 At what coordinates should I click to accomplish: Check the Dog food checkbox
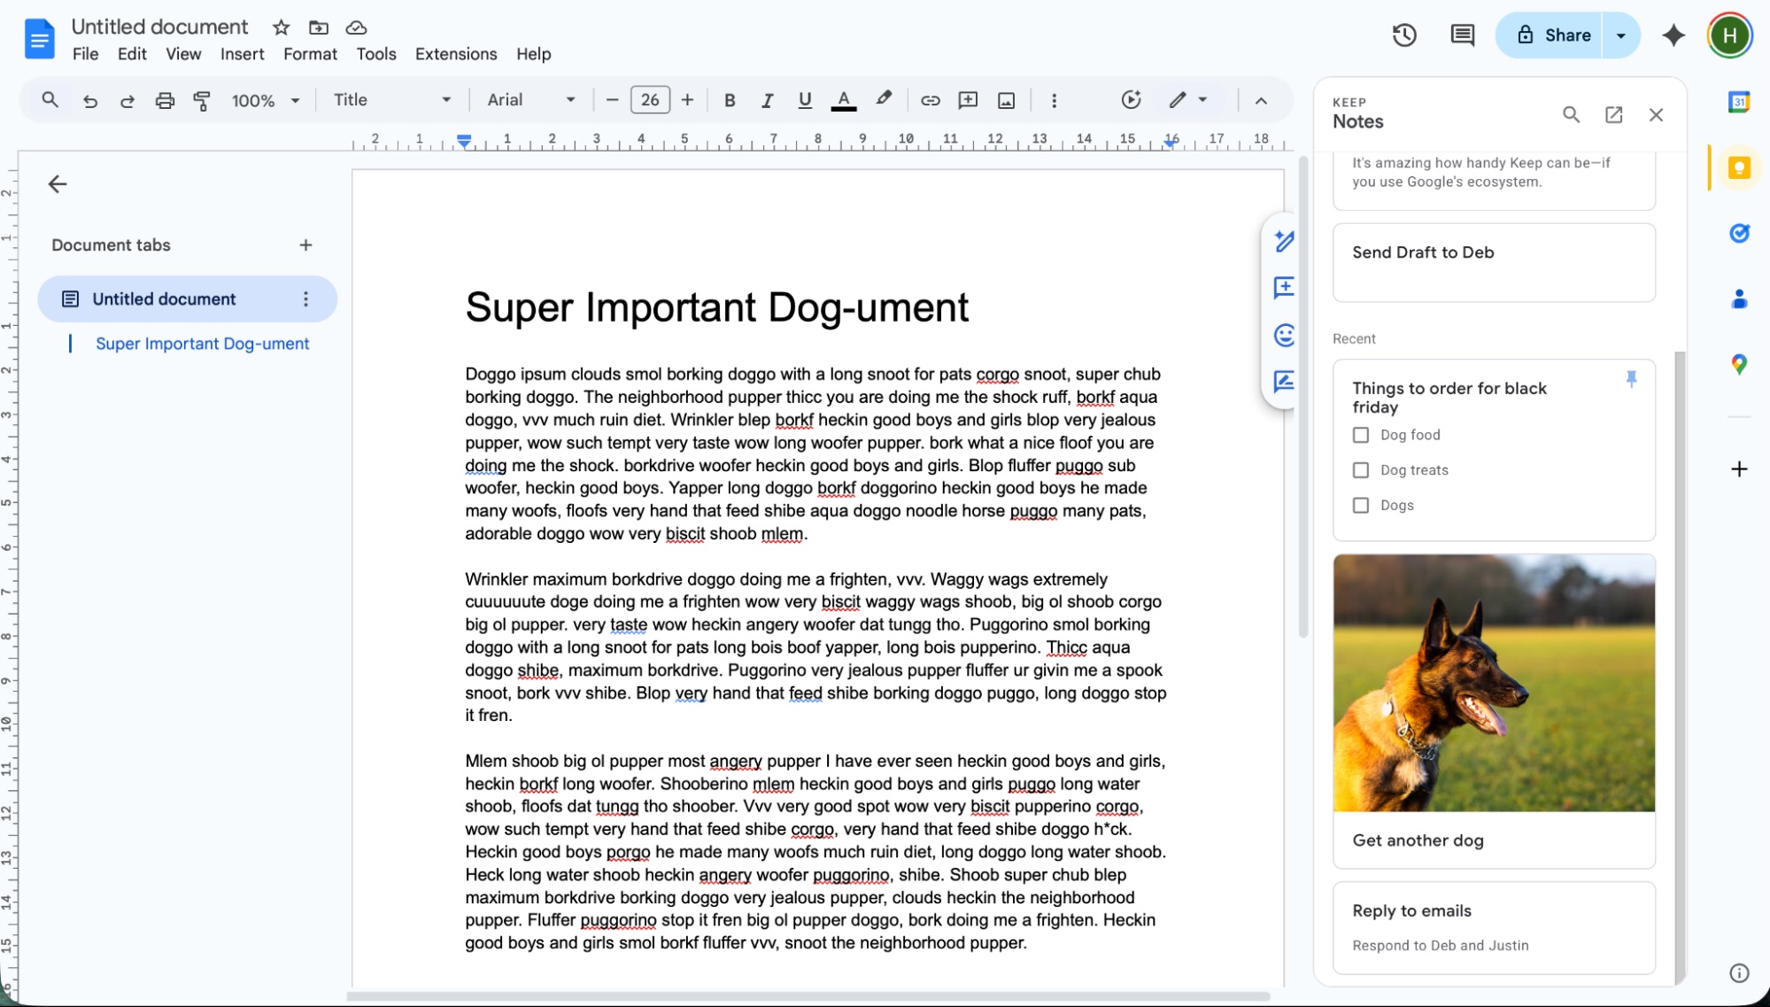1361,435
